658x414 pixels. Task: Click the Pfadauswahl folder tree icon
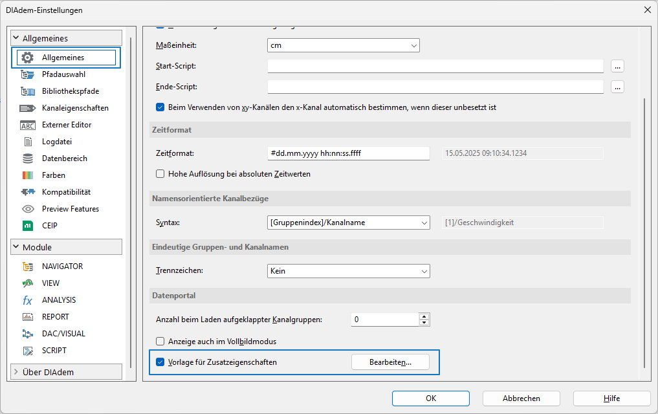(x=28, y=74)
